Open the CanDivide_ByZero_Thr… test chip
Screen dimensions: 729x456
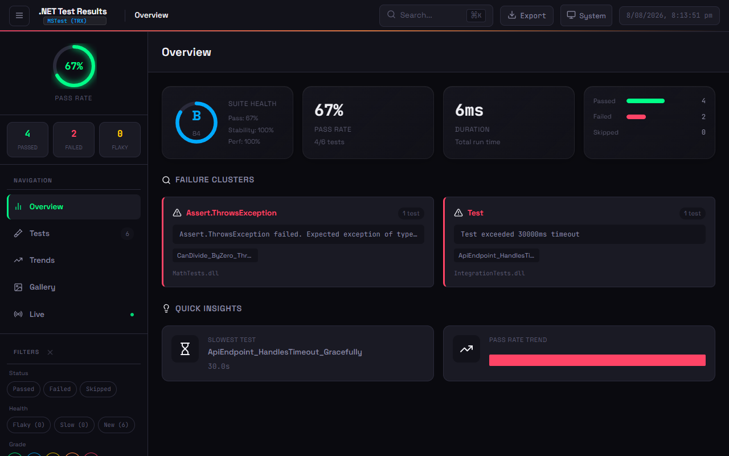click(x=215, y=255)
